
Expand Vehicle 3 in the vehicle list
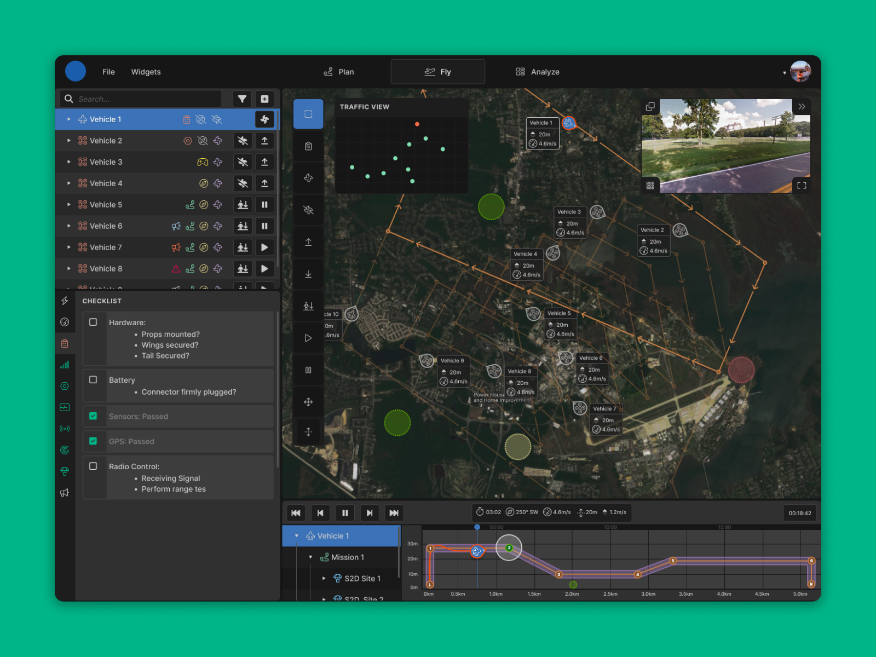[69, 162]
